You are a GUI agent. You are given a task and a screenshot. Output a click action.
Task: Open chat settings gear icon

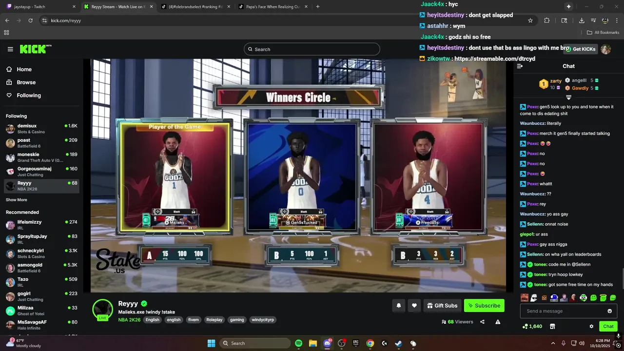point(591,326)
